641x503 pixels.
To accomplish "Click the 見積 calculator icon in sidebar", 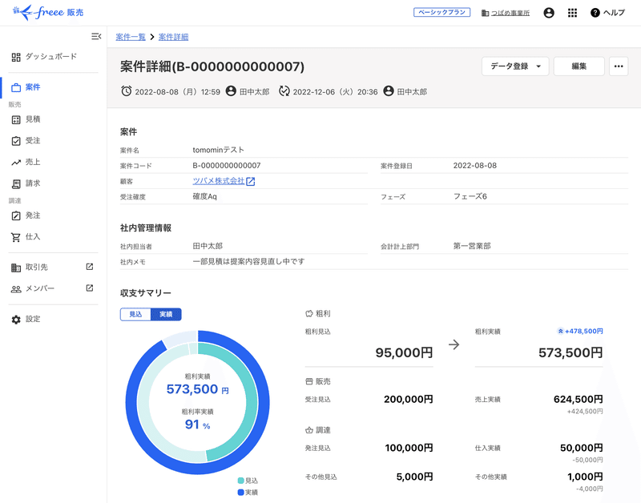I will [x=16, y=119].
